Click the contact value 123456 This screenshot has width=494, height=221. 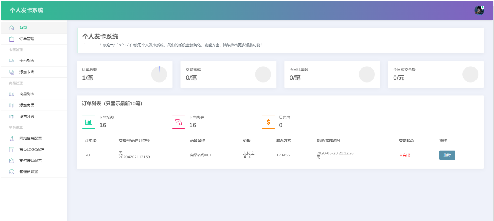coord(283,155)
